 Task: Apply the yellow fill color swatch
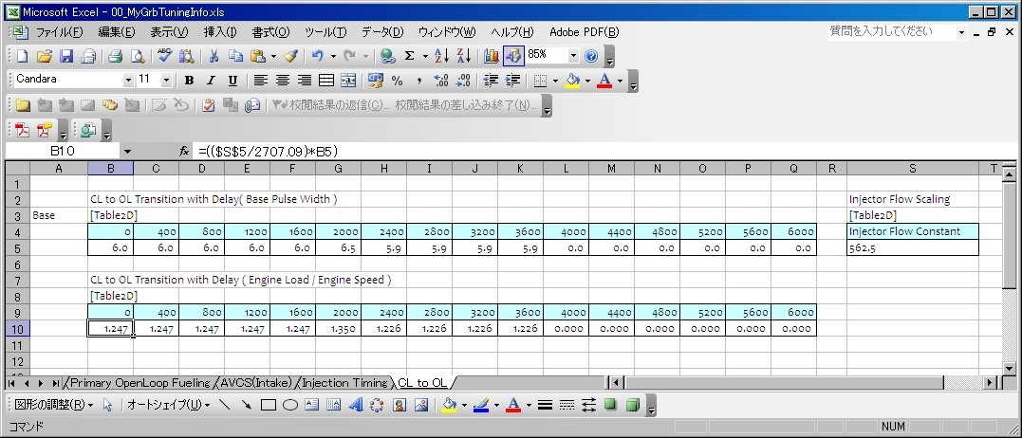pos(572,81)
